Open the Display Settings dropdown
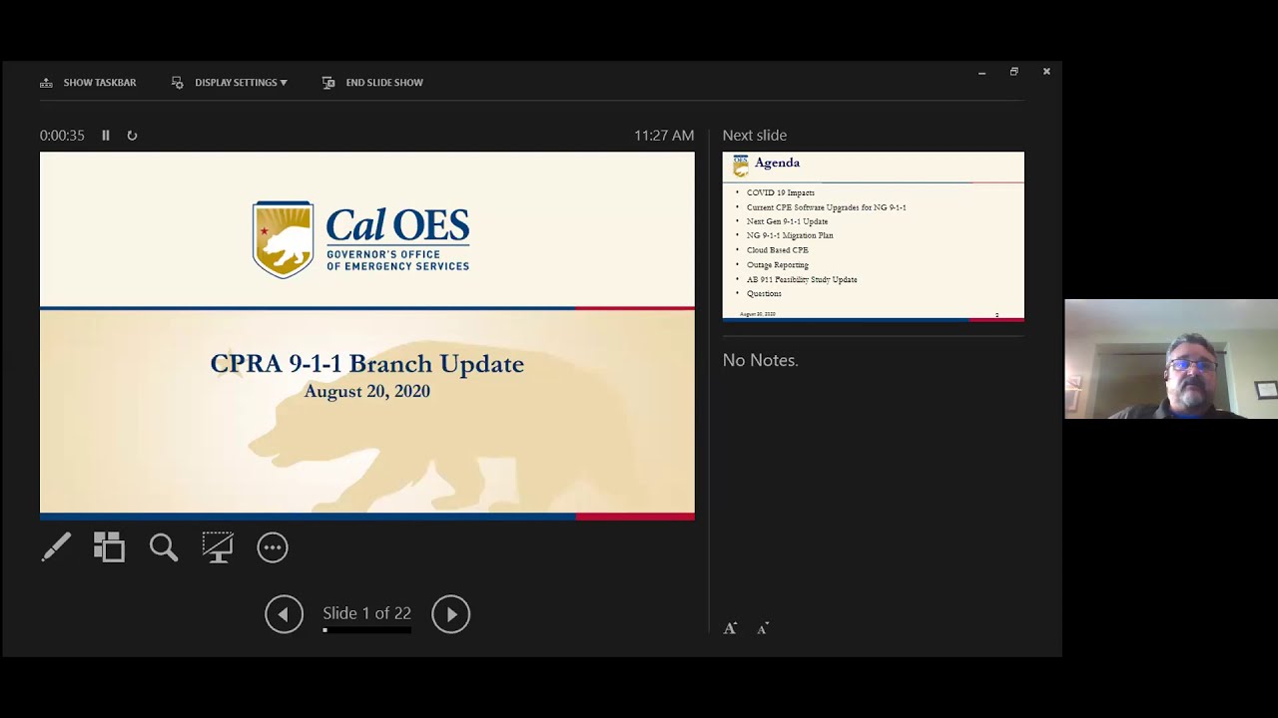 tap(230, 83)
